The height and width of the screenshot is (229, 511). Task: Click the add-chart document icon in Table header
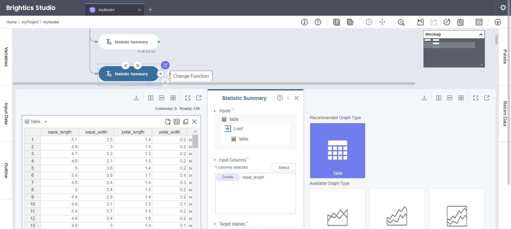coord(168,122)
